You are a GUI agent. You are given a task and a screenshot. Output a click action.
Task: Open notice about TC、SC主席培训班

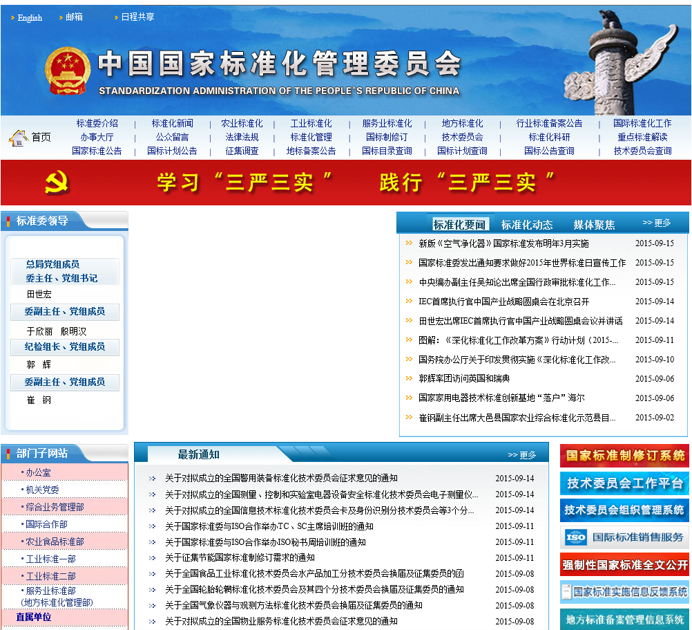[269, 526]
